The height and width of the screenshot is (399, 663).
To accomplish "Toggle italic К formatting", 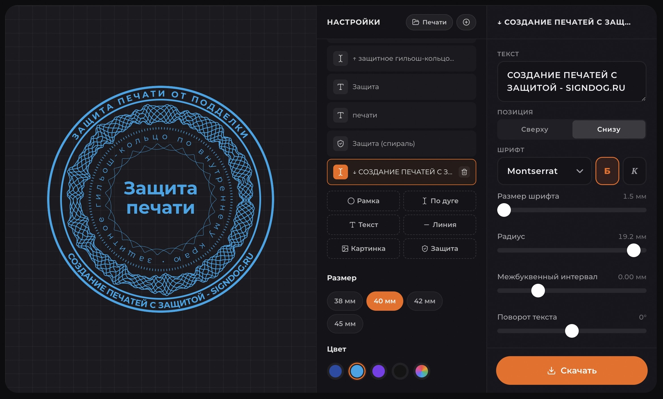I will (634, 171).
